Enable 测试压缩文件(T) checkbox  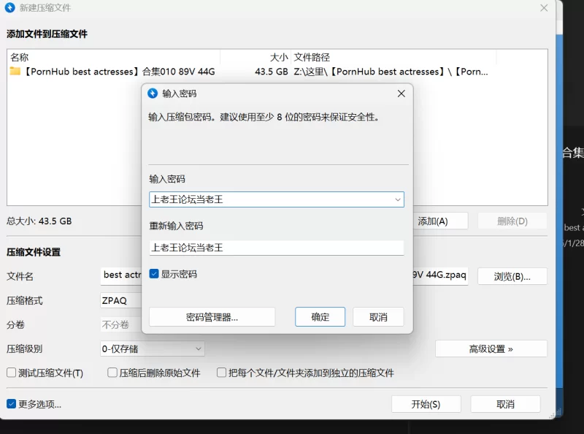click(x=12, y=373)
